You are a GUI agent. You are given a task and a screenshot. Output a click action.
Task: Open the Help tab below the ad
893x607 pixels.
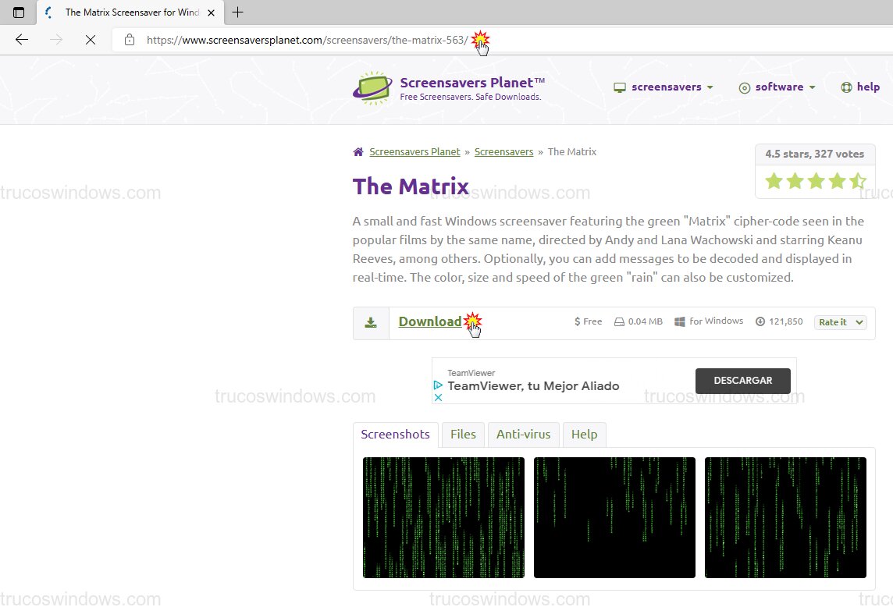click(584, 435)
